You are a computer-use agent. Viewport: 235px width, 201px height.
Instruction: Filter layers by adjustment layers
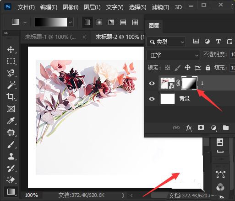[207, 42]
